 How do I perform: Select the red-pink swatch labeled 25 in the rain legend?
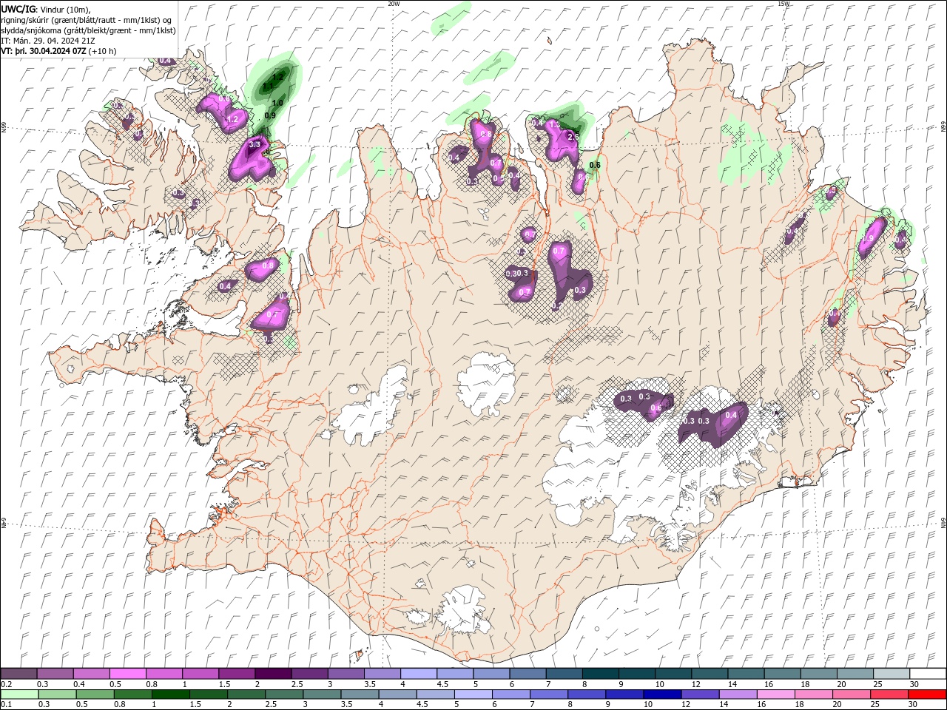(x=889, y=694)
